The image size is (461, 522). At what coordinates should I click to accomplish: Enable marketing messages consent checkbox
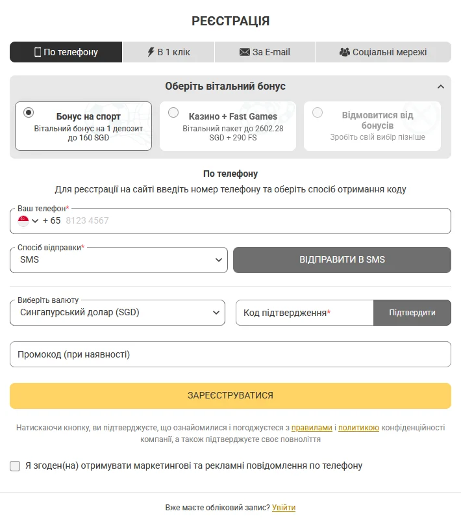(15, 465)
